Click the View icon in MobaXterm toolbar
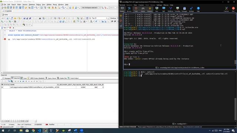 pyautogui.click(x=157, y=9)
